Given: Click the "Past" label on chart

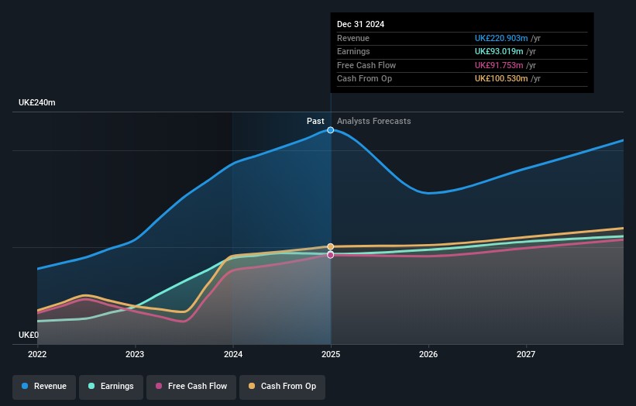Looking at the screenshot, I should [315, 121].
